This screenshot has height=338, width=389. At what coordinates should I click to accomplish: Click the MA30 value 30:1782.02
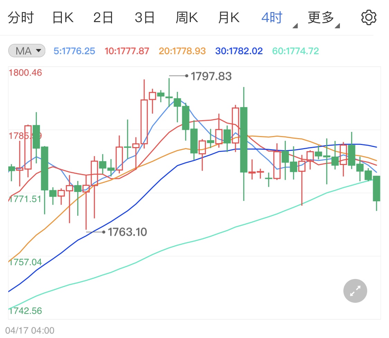239,51
